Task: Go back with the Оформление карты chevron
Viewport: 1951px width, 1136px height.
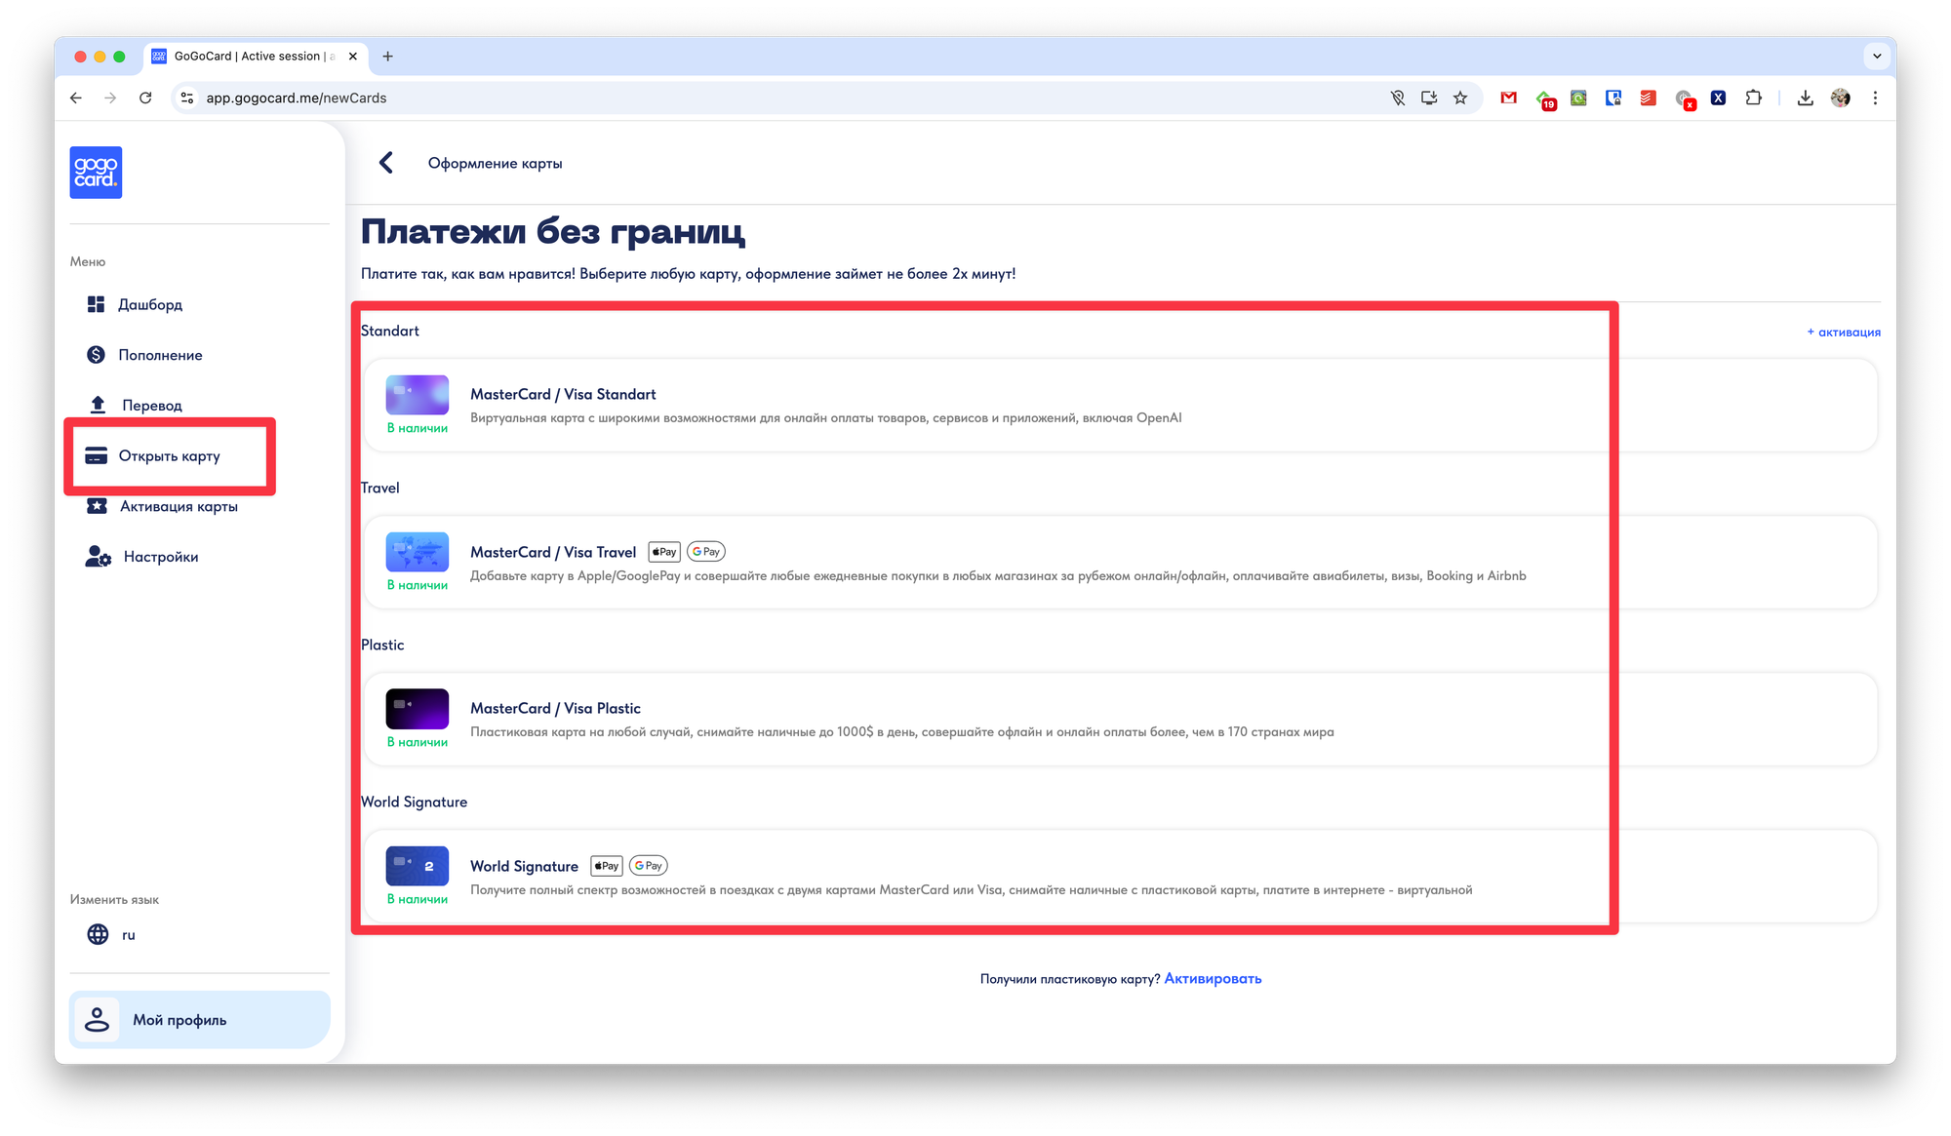Action: click(x=386, y=163)
